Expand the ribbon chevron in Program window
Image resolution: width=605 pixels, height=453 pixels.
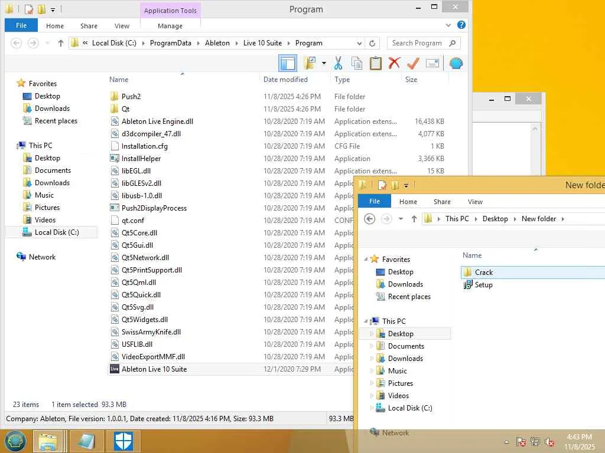(448, 25)
